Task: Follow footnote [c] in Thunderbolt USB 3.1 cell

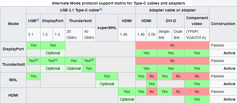Action: click(x=37, y=60)
